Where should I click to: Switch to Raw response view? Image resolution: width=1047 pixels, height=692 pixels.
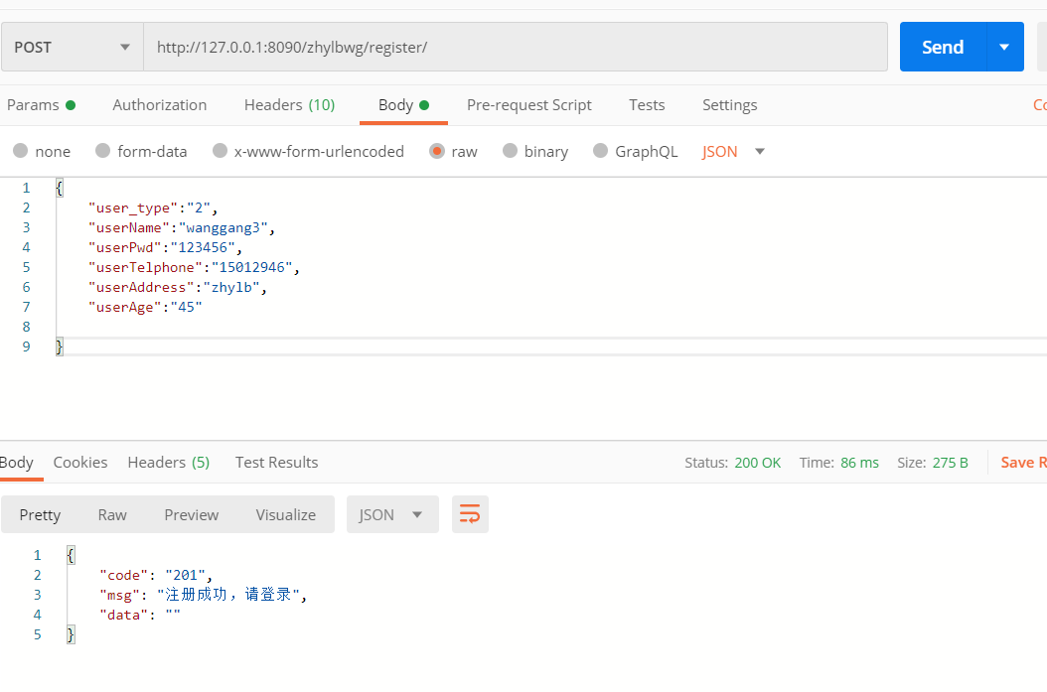click(x=112, y=514)
